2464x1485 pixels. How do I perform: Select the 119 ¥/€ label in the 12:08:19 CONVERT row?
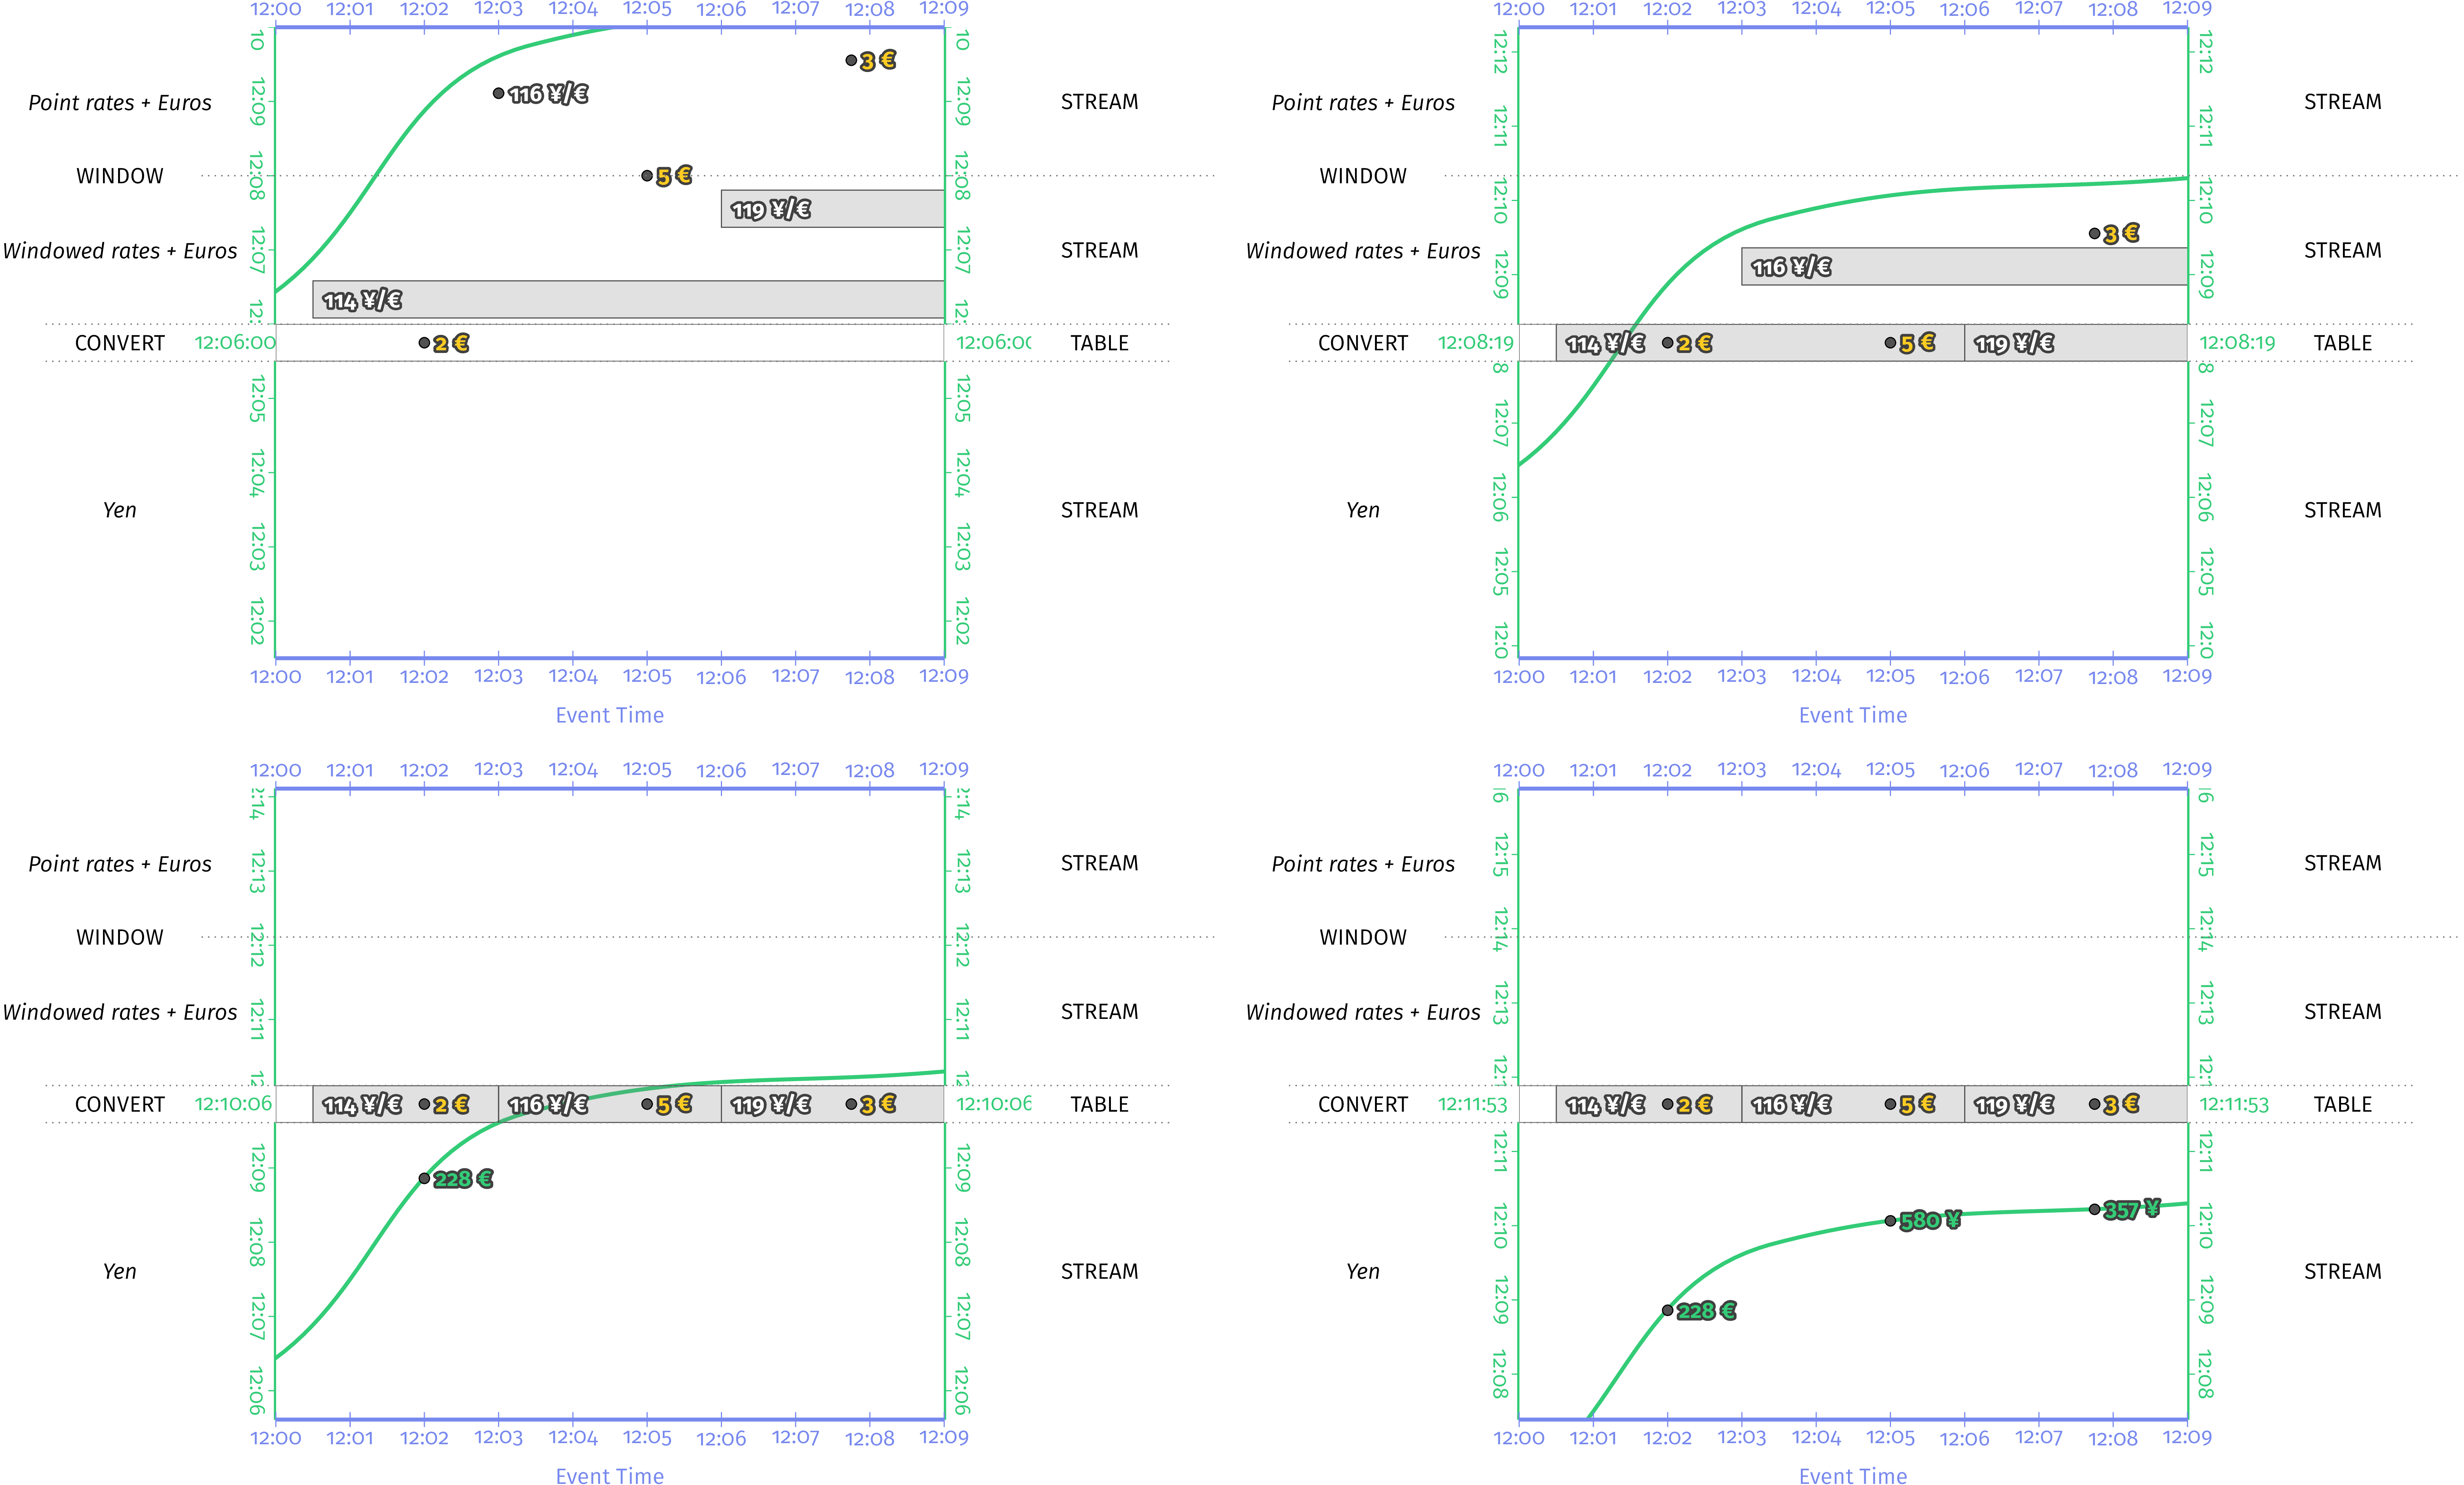pos(2014,343)
